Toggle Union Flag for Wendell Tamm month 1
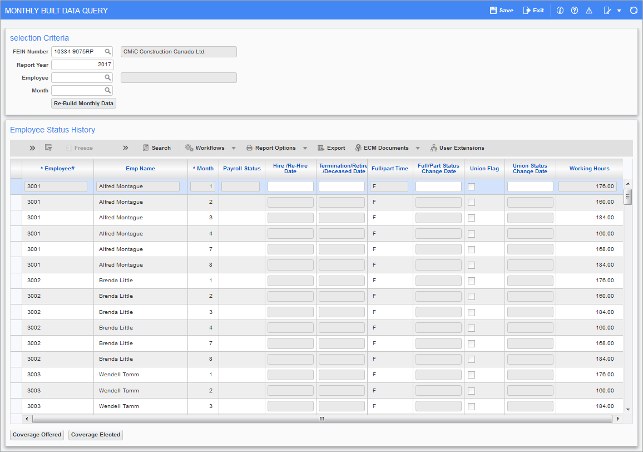This screenshot has height=452, width=643. click(x=472, y=375)
